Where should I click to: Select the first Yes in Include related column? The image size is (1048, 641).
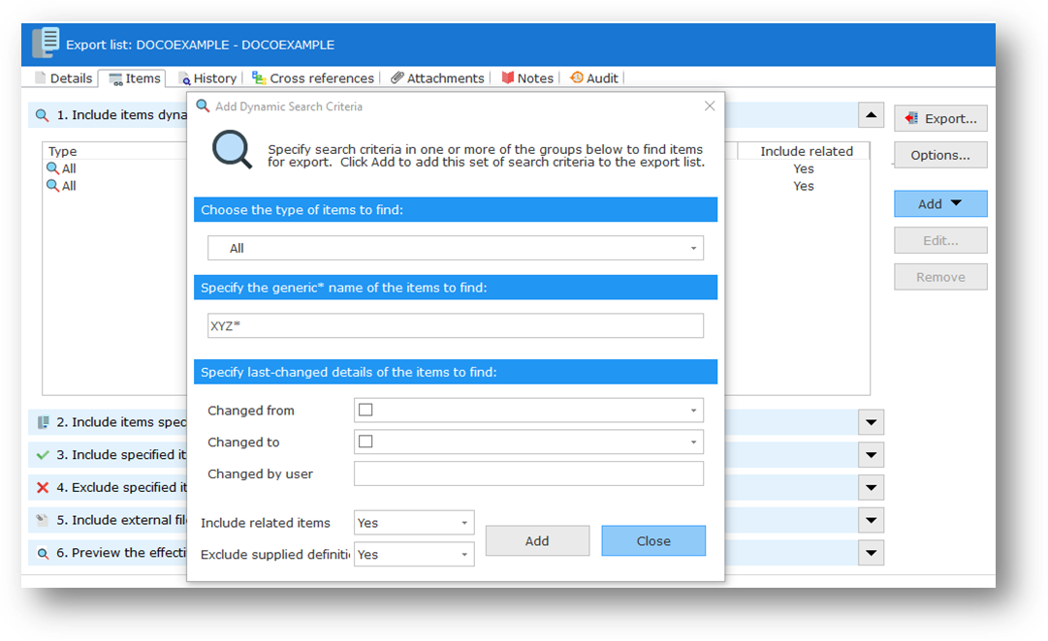tap(804, 168)
